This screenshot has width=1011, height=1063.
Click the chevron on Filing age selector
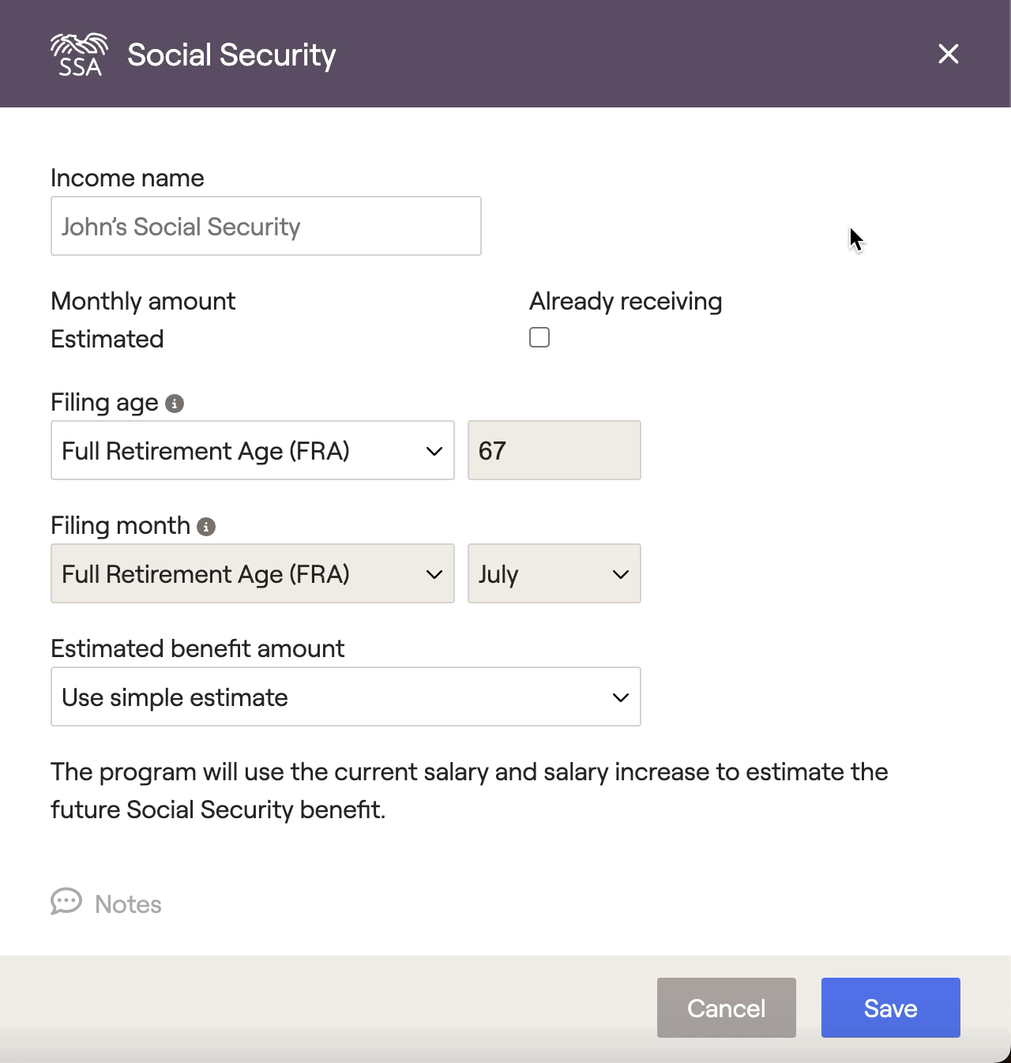[434, 451]
